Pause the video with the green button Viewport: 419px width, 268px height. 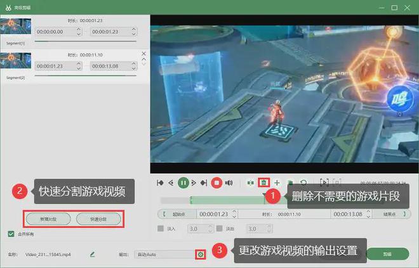[x=183, y=183]
